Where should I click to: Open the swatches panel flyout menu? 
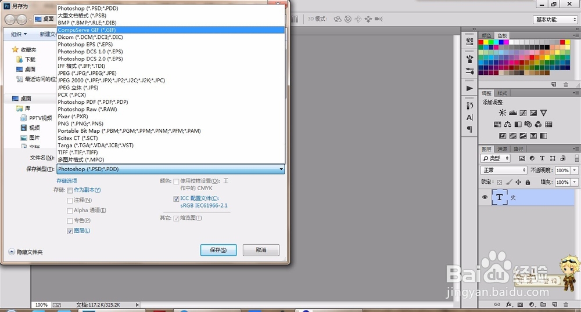pyautogui.click(x=576, y=35)
